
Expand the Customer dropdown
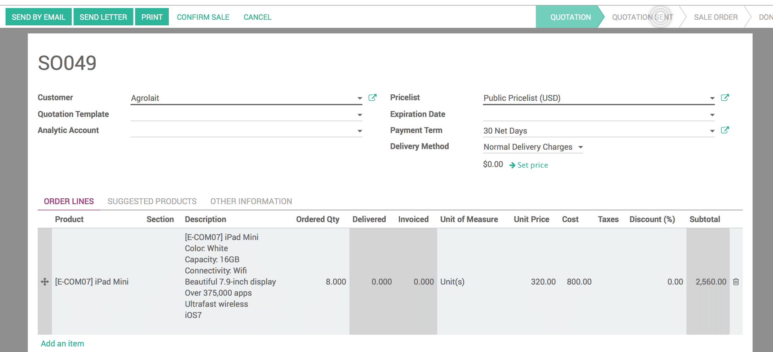[x=359, y=98]
